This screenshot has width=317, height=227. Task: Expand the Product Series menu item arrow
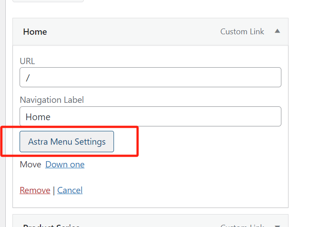[277, 225]
